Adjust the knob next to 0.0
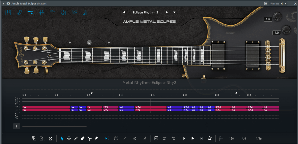 click(278, 17)
